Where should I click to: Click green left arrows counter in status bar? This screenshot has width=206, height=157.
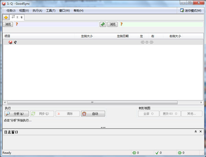(x=136, y=153)
